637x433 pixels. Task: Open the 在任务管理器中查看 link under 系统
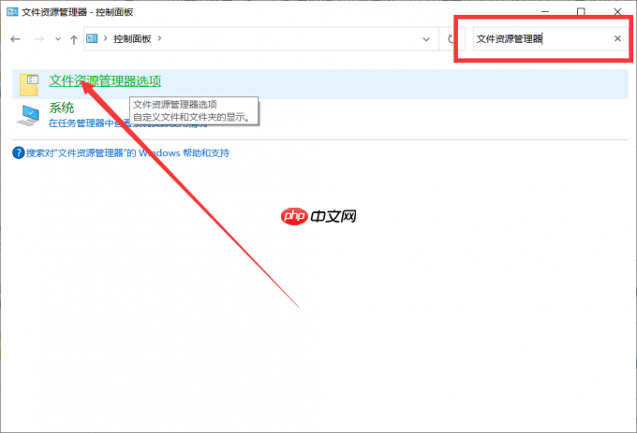pyautogui.click(x=128, y=123)
